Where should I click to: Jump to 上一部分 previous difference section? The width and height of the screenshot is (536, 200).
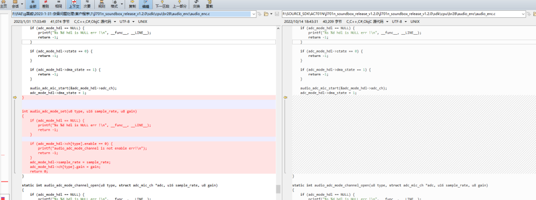(x=179, y=4)
